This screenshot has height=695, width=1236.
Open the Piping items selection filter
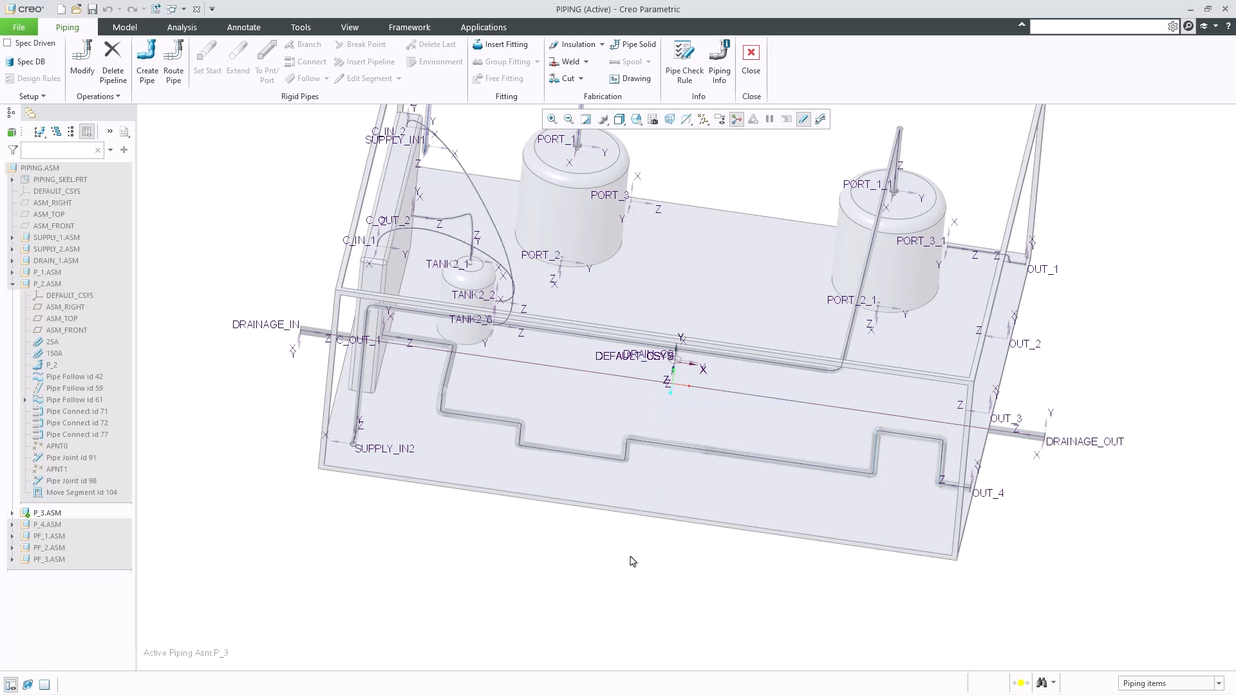click(1170, 683)
